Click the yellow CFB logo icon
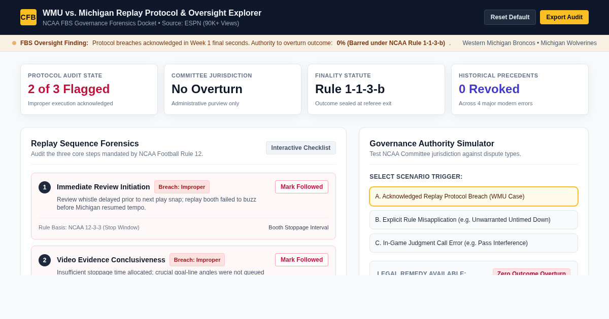Screen dimensions: 609x319 (x=28, y=17)
